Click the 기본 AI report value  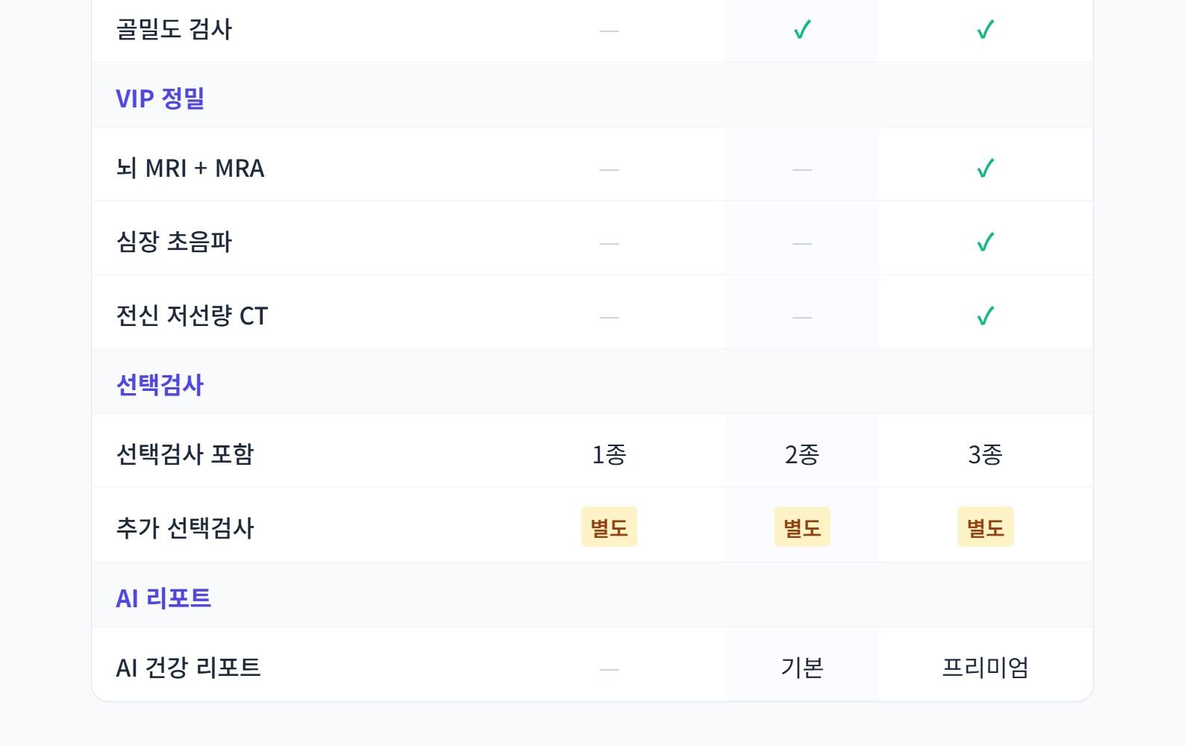802,667
